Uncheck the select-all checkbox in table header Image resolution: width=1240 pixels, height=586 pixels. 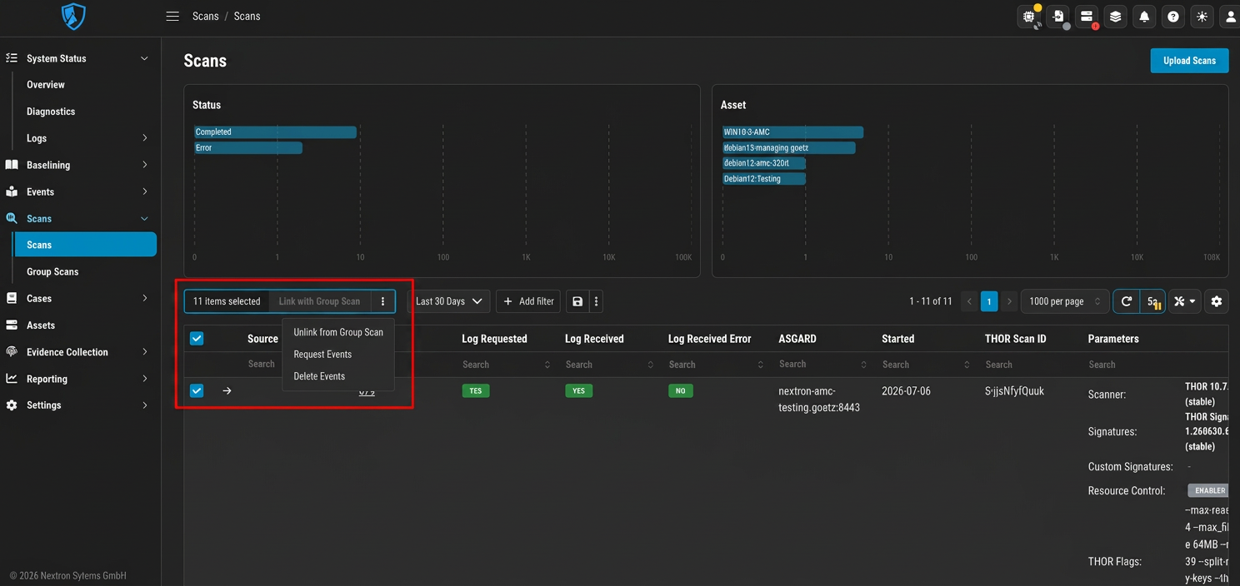(197, 338)
